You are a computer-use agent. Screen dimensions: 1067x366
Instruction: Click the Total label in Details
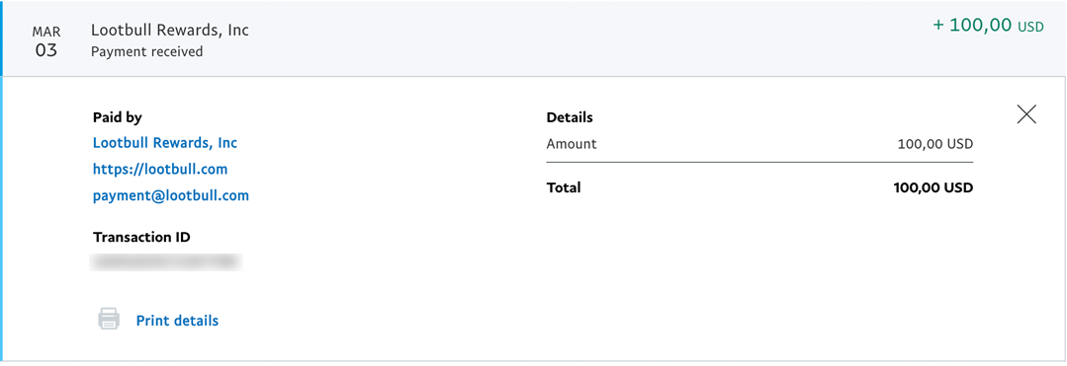(564, 187)
